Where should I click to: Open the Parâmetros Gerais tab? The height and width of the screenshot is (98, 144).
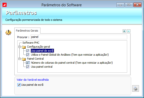point(27,31)
